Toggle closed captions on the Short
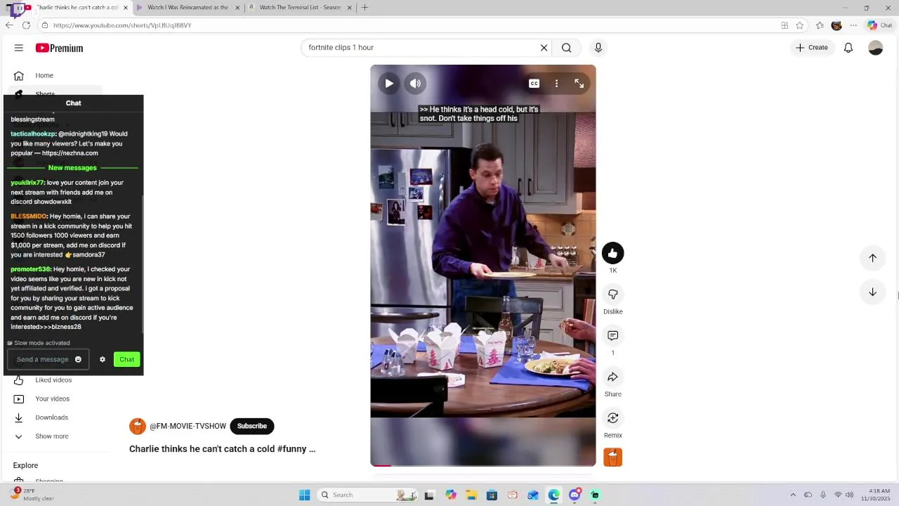This screenshot has height=506, width=899. 534,84
